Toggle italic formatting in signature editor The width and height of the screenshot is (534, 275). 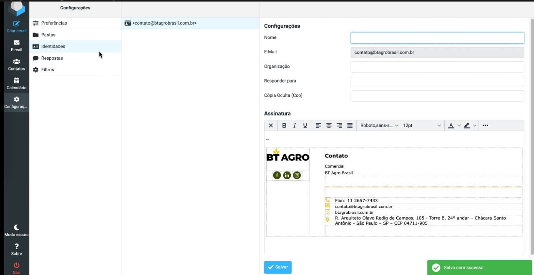click(295, 125)
